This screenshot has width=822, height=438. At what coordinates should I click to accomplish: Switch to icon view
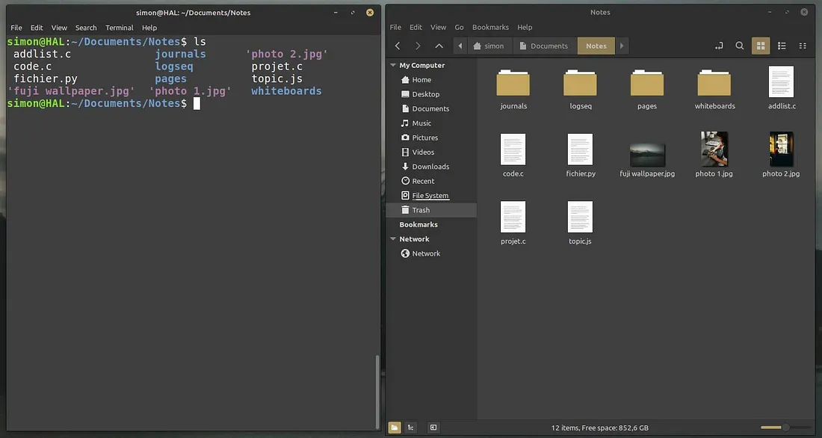point(761,46)
